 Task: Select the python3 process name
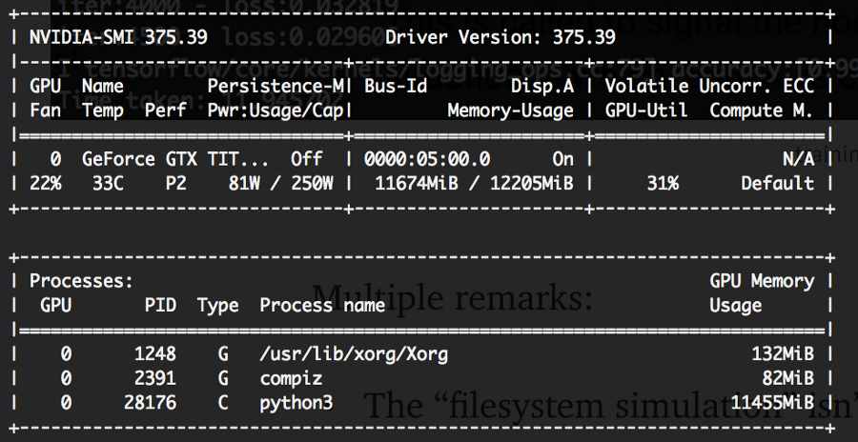click(x=296, y=403)
